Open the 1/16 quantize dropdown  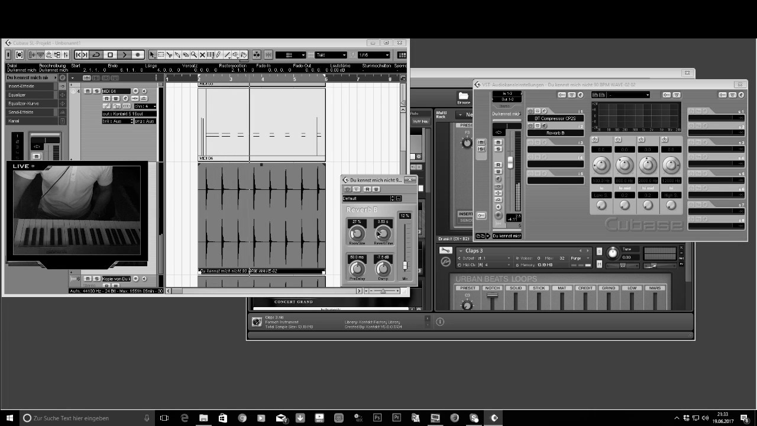373,55
